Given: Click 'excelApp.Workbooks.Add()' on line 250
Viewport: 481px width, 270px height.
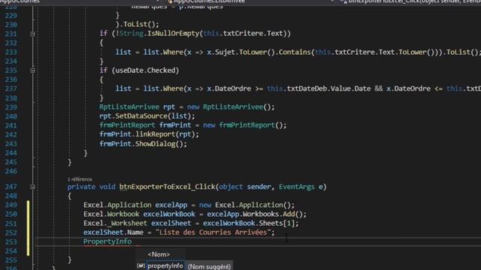Looking at the screenshot, I should tap(255, 214).
